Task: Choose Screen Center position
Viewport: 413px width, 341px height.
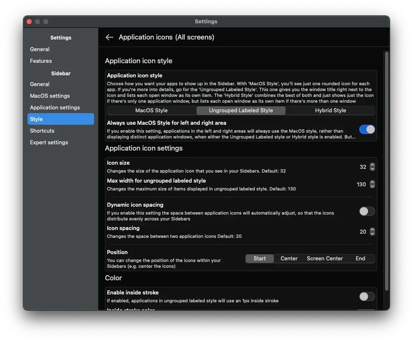Action: point(325,259)
